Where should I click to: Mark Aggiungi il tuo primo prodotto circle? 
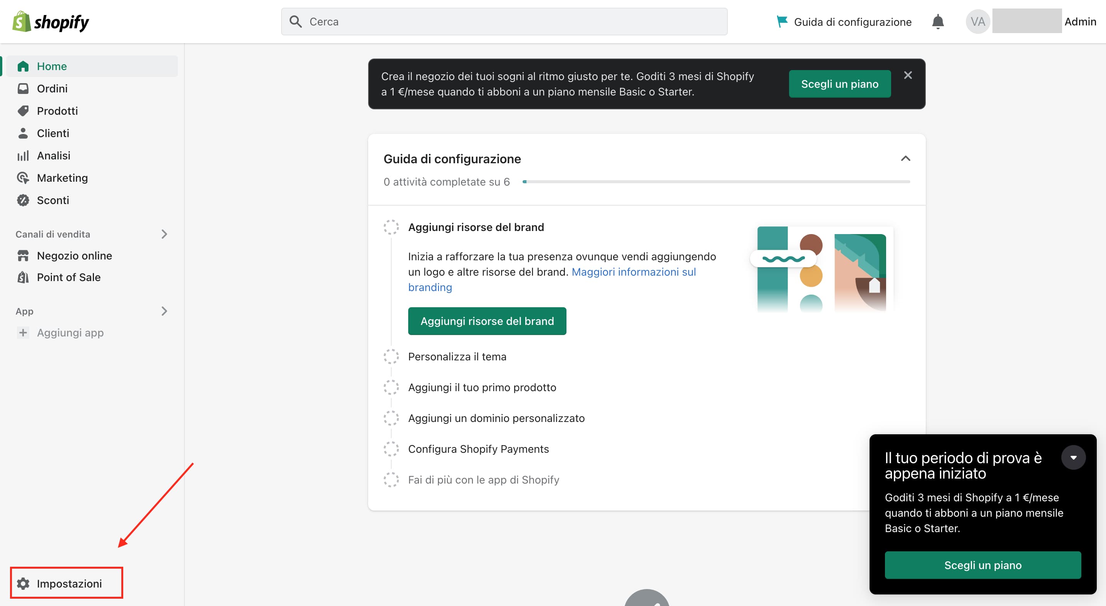point(391,387)
